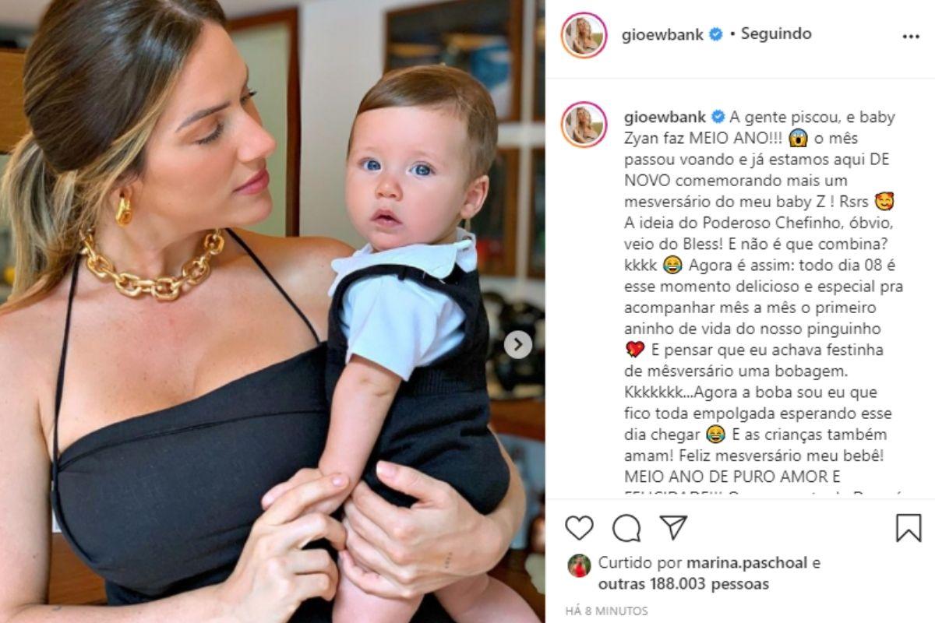
Task: View the outras 188.003 pessoas likes list
Action: [683, 583]
